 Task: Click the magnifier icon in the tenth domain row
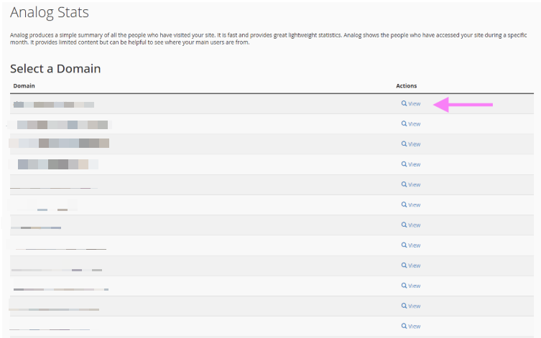pos(404,286)
